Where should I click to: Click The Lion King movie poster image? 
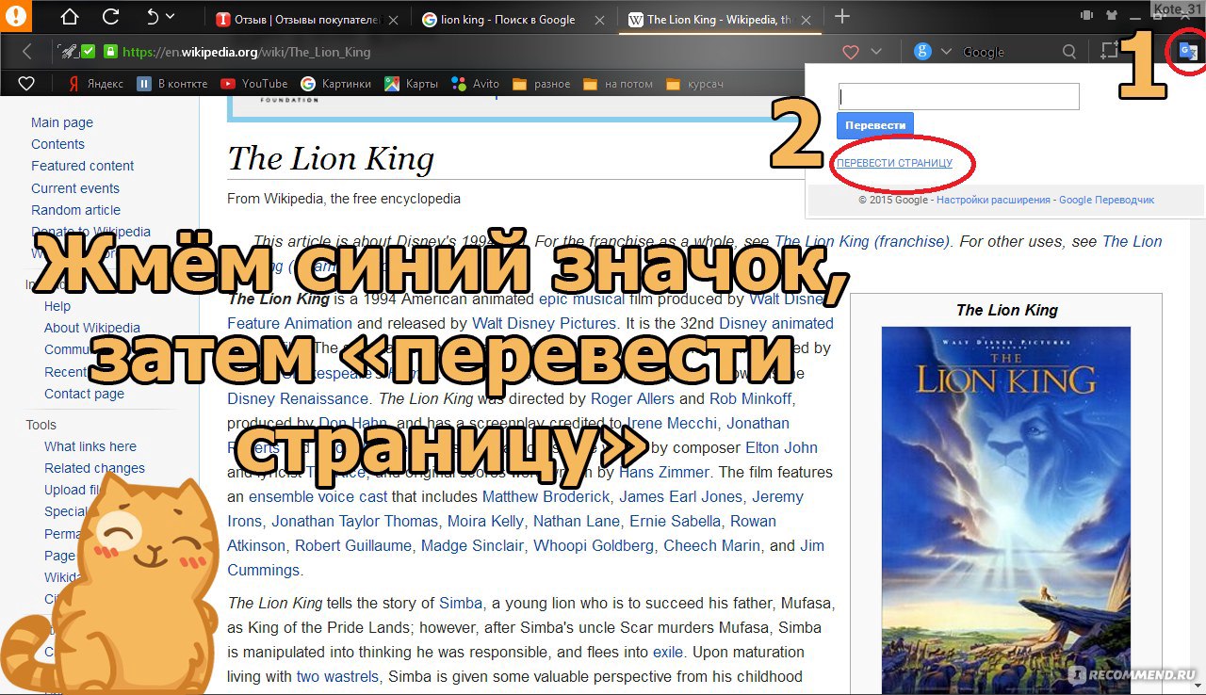click(1005, 509)
